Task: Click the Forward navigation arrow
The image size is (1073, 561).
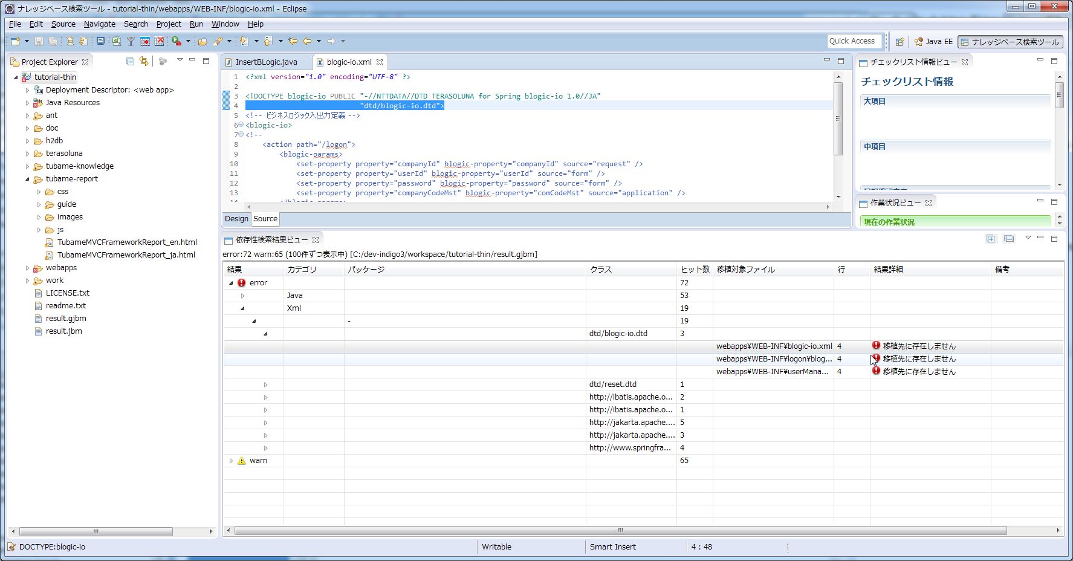Action: [x=331, y=41]
